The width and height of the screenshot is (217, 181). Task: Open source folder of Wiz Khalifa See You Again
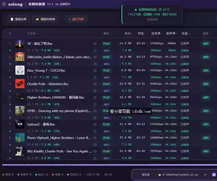tap(95, 151)
